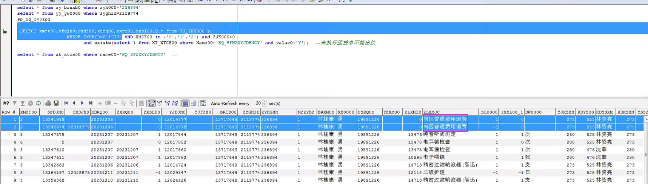Click the CSRQ00 column header
The height and width of the screenshot is (184, 648).
[x=369, y=112]
